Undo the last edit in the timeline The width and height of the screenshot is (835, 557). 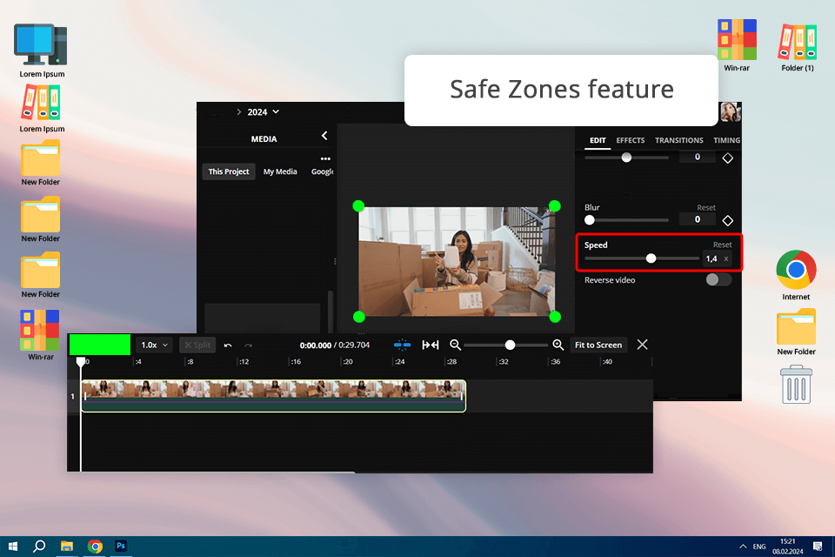click(x=228, y=346)
